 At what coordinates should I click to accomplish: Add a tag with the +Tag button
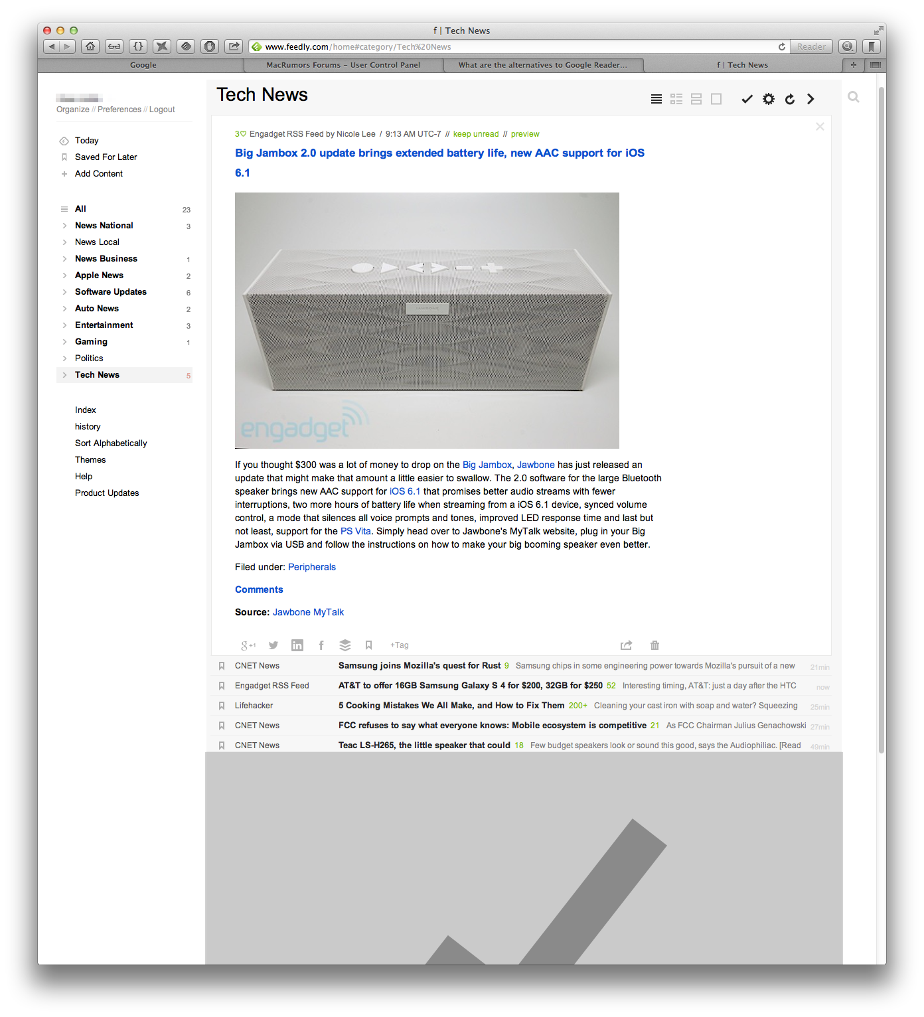pos(400,645)
